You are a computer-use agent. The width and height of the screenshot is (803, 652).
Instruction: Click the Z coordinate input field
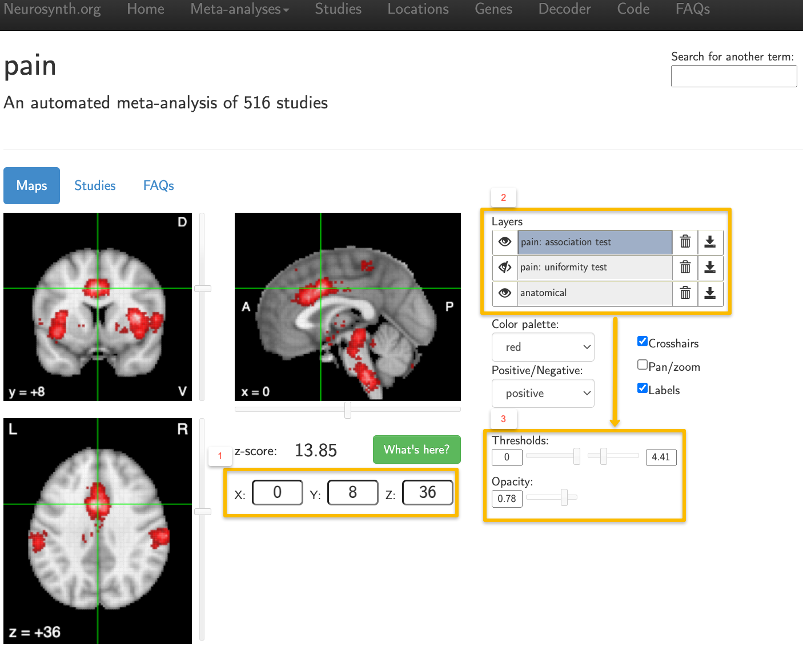pyautogui.click(x=427, y=492)
